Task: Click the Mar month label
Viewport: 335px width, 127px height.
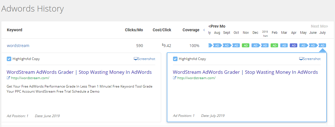Action: click(x=284, y=33)
